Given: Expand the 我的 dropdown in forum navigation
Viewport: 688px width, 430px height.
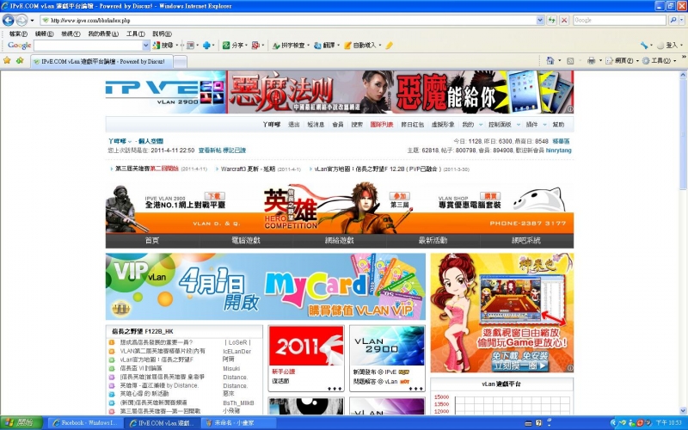Looking at the screenshot, I should pyautogui.click(x=481, y=125).
